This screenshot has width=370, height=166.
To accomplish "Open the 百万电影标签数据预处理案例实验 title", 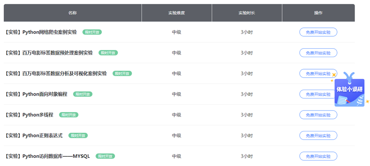I will click(49, 53).
